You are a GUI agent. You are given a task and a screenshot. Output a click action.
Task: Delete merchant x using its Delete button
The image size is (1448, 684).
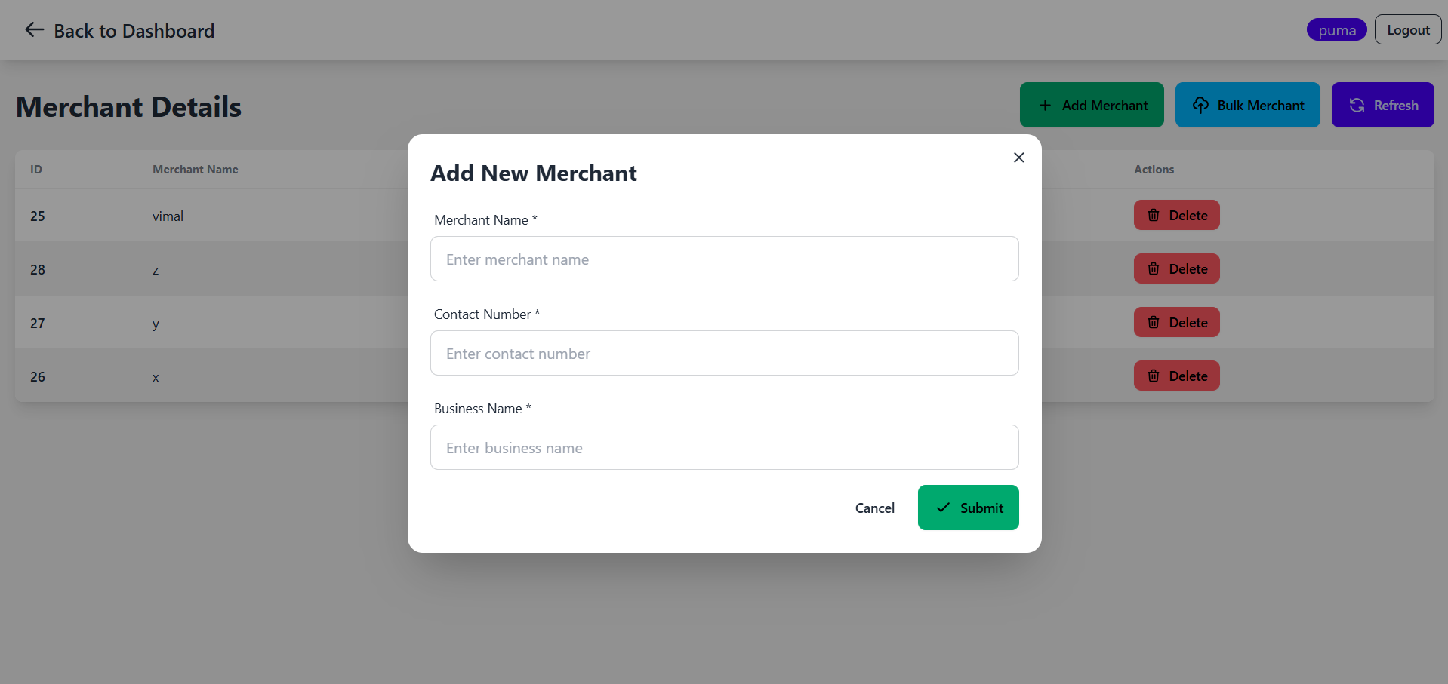pyautogui.click(x=1176, y=376)
